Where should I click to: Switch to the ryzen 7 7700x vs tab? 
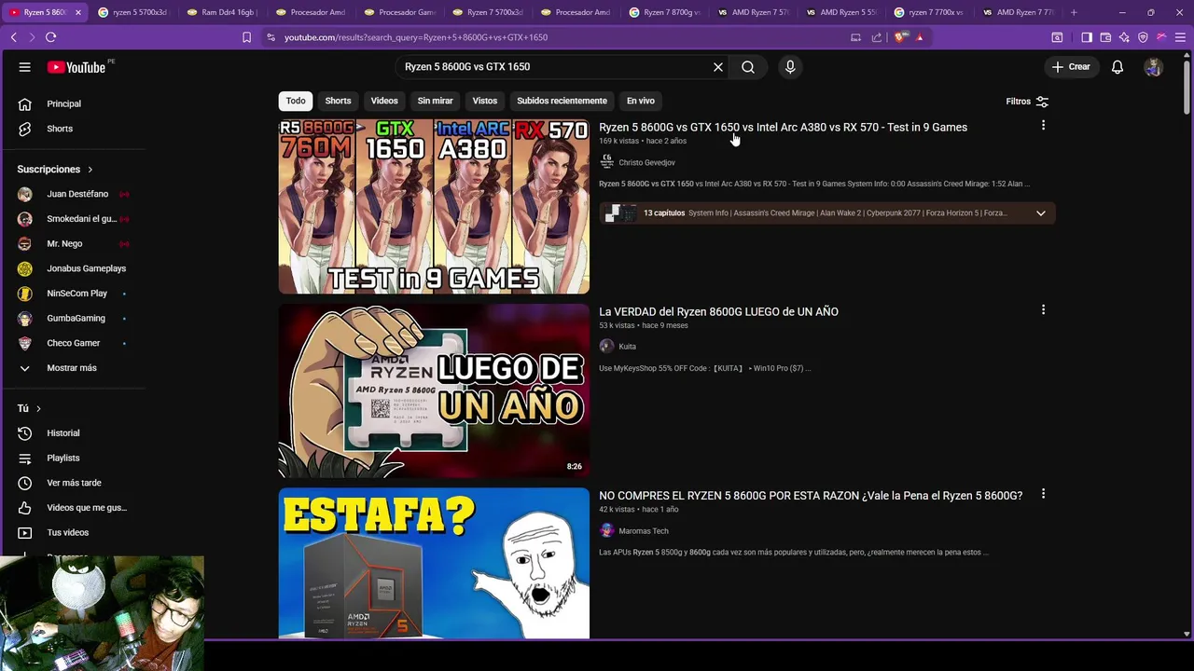pos(929,12)
